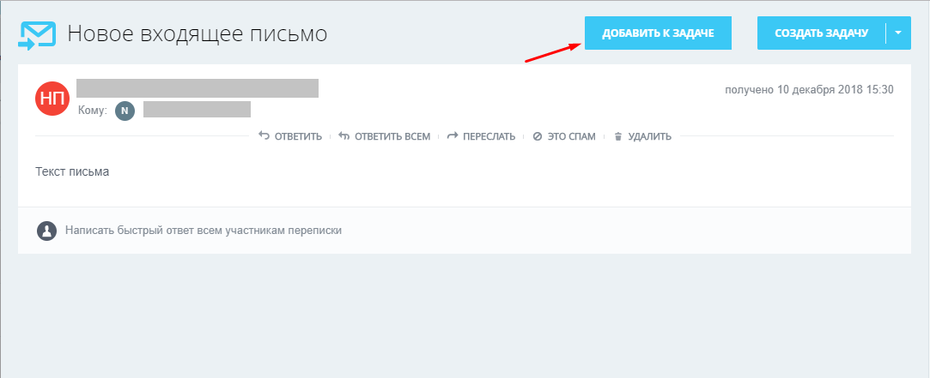Click the «Добавить к задаче» button

(x=658, y=33)
